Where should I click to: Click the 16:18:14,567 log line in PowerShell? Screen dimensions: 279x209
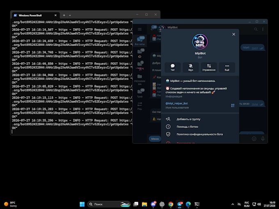click(x=72, y=30)
